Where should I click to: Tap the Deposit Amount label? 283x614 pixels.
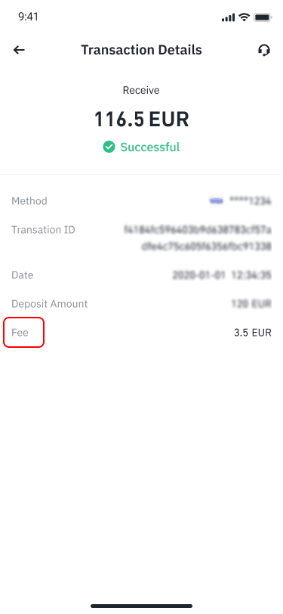point(50,304)
